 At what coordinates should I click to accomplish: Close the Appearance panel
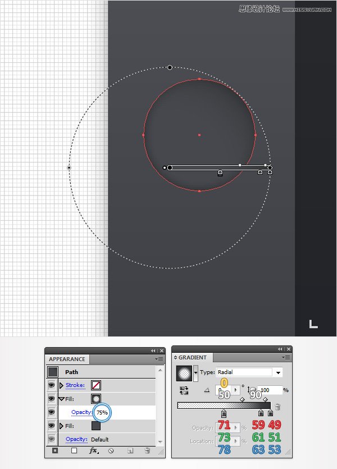(162, 350)
